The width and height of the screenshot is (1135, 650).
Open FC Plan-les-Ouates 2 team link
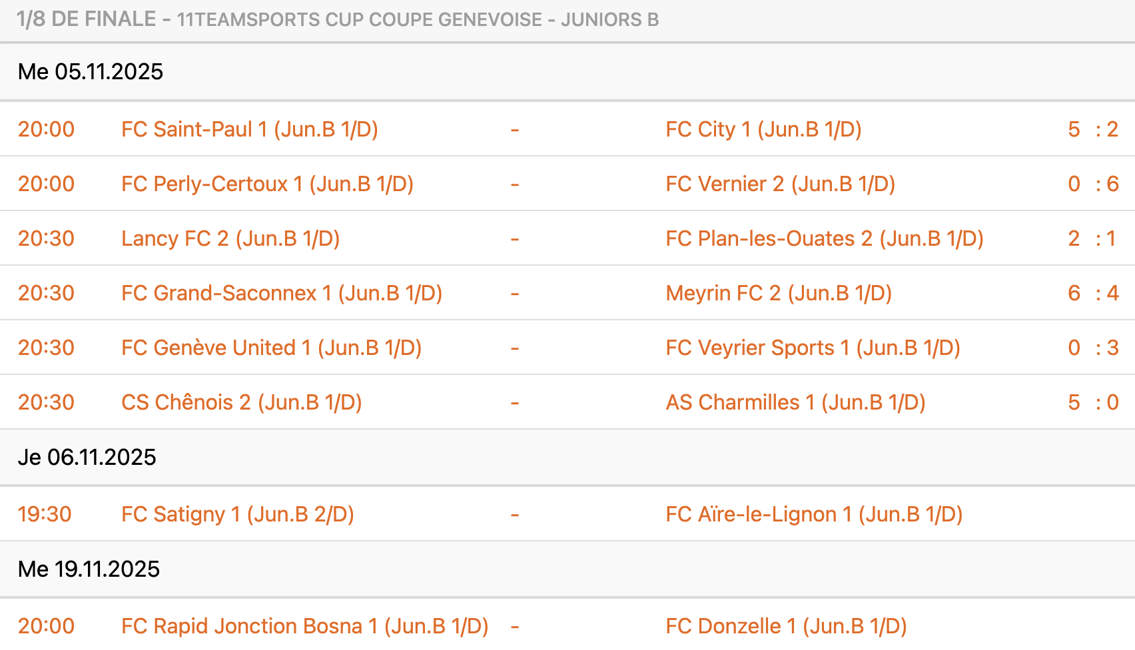825,238
